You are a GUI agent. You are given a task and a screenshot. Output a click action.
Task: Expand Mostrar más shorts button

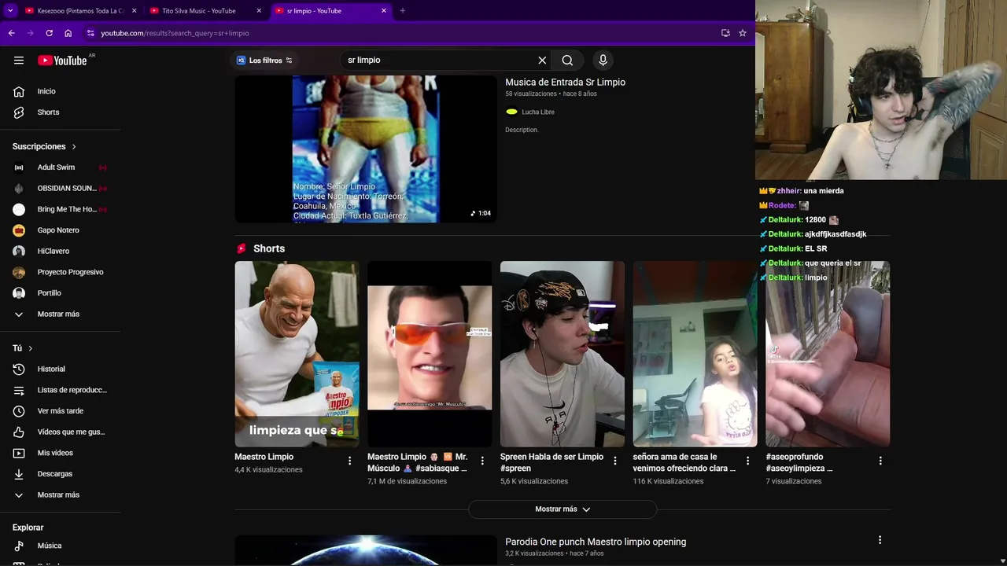(x=563, y=509)
